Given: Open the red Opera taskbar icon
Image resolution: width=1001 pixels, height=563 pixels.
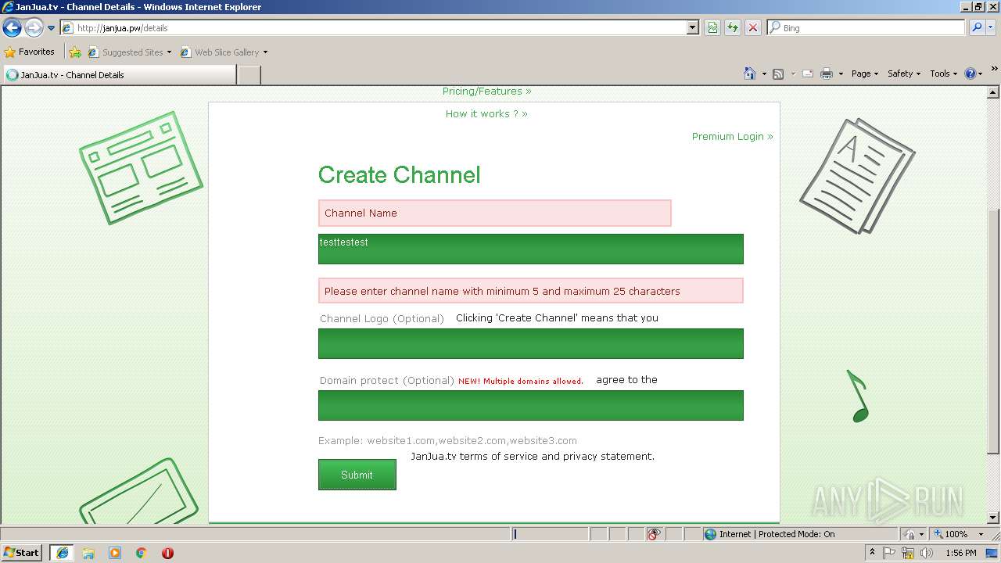Looking at the screenshot, I should pyautogui.click(x=167, y=553).
